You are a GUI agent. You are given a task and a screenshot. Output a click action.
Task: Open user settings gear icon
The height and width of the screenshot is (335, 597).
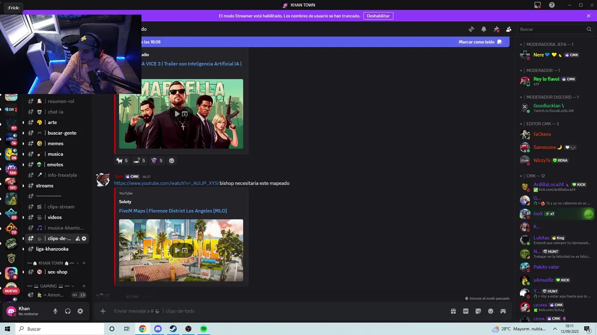80,311
